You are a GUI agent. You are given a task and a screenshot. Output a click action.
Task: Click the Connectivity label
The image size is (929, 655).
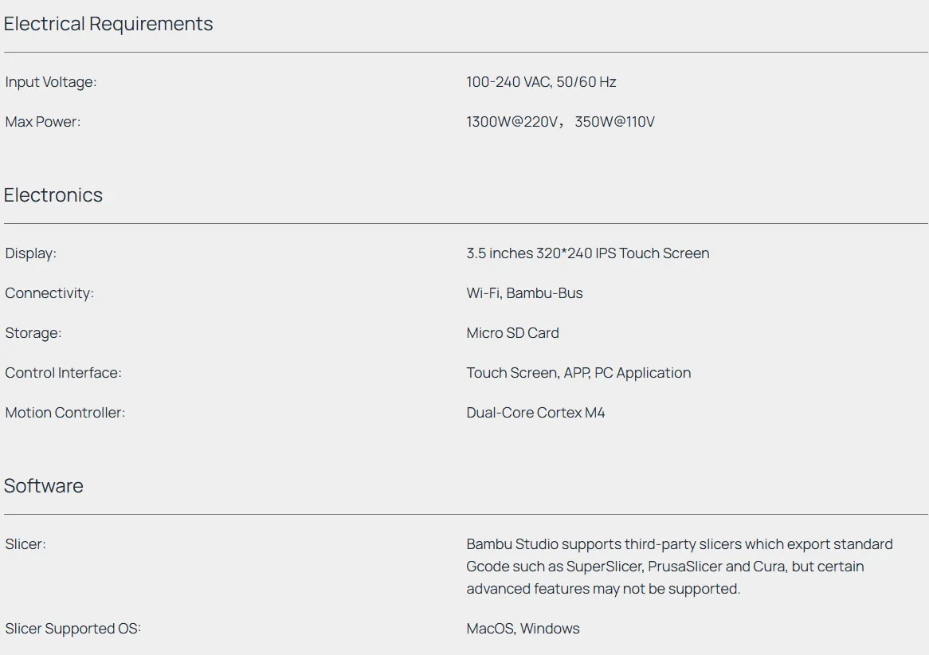pos(49,293)
